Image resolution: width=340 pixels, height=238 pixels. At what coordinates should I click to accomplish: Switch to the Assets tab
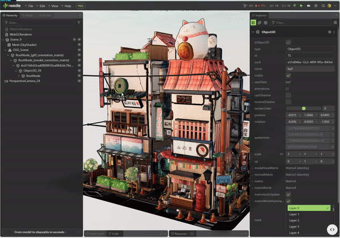click(27, 15)
